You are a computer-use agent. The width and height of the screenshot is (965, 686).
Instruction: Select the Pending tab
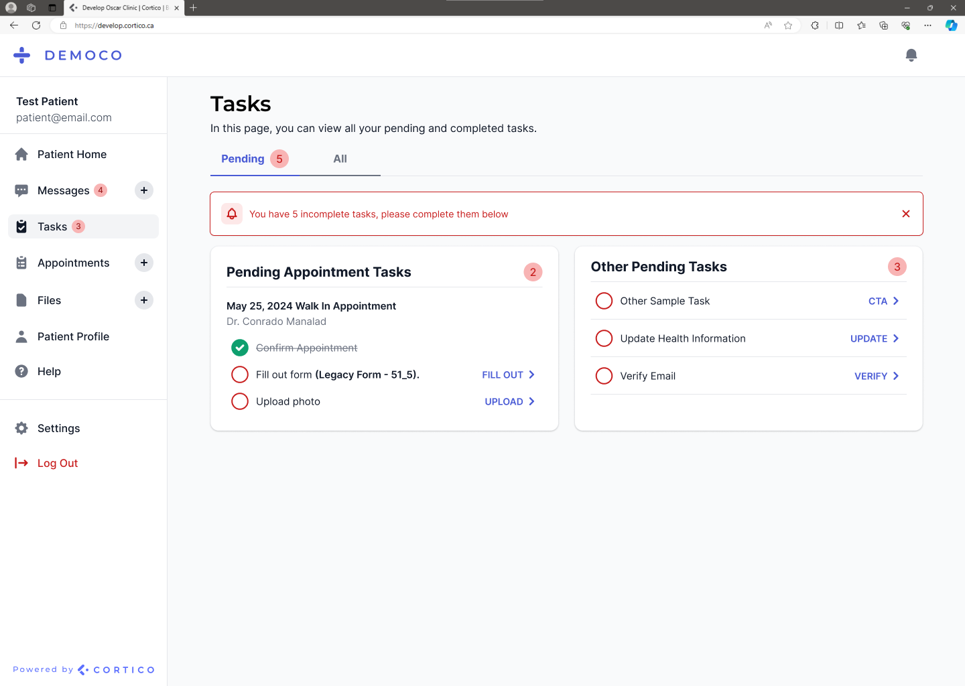tap(243, 159)
